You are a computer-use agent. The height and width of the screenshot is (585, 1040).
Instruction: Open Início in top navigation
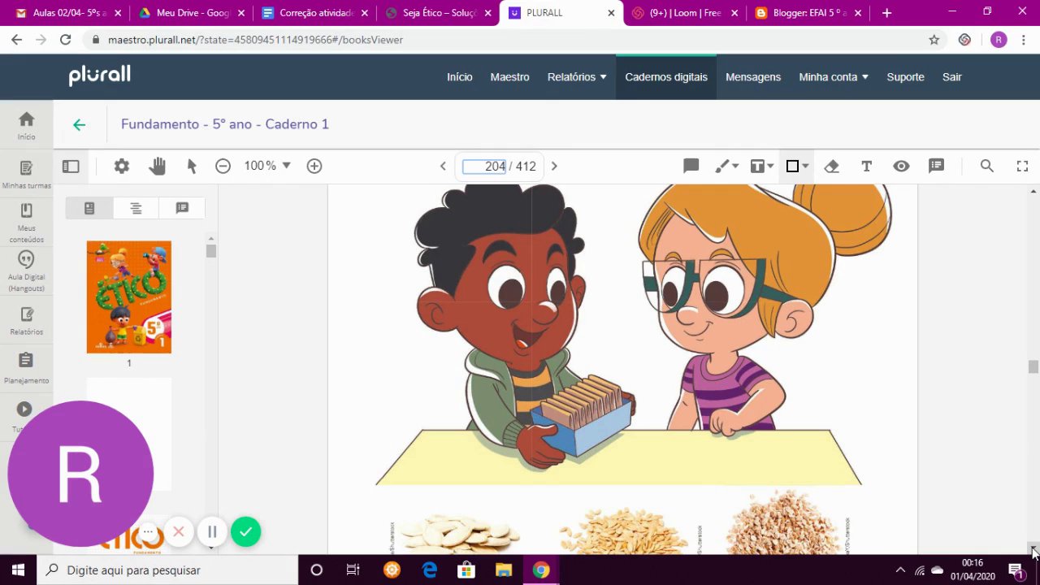tap(459, 76)
